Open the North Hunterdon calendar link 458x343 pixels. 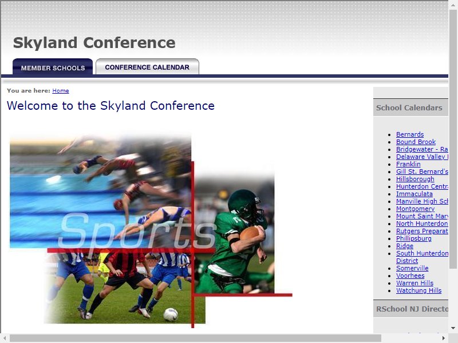422,224
